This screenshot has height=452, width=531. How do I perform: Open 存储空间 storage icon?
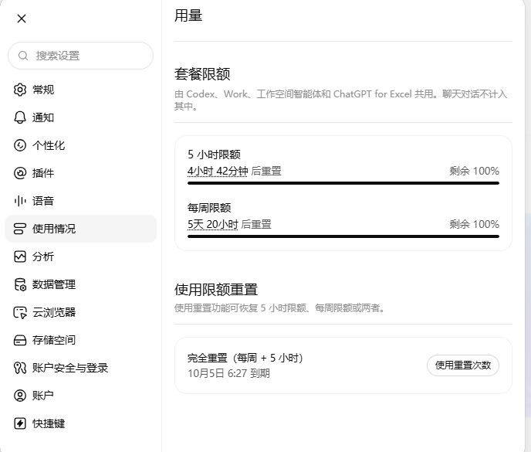(20, 340)
